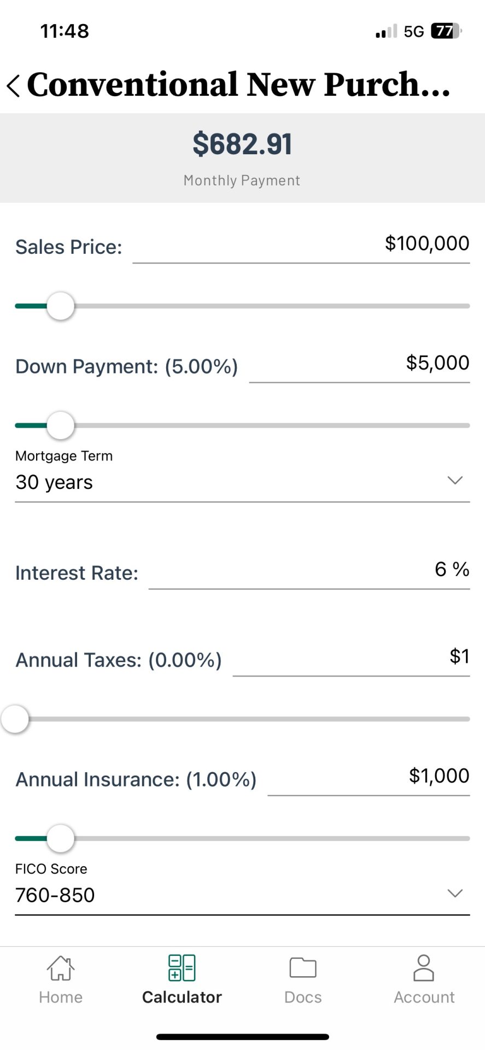Tap the back arrow icon
This screenshot has width=485, height=1050.
tap(14, 86)
